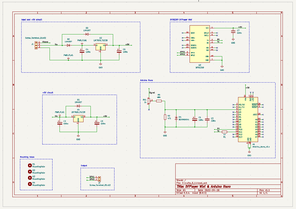
Task: Click 'File: Circuito_0_1.kicad_sch' in title block
Action: [x=192, y=183]
